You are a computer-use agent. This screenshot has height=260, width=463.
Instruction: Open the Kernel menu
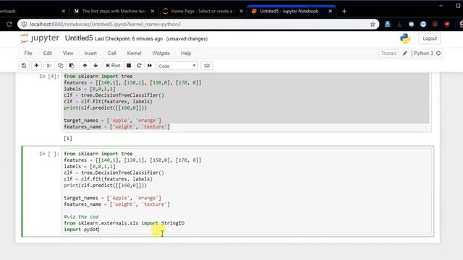(x=134, y=53)
